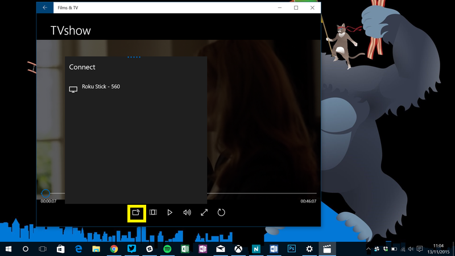Screen dimensions: 455x256
Task: Maximize the Films & TV window
Action: click(x=296, y=8)
